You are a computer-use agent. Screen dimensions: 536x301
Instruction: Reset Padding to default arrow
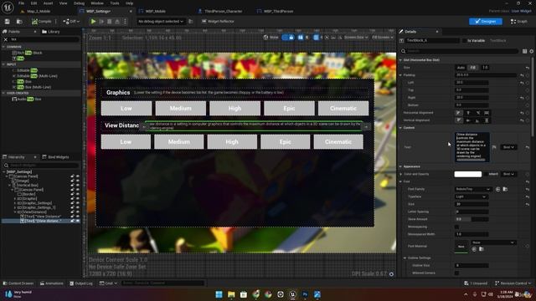tap(522, 75)
